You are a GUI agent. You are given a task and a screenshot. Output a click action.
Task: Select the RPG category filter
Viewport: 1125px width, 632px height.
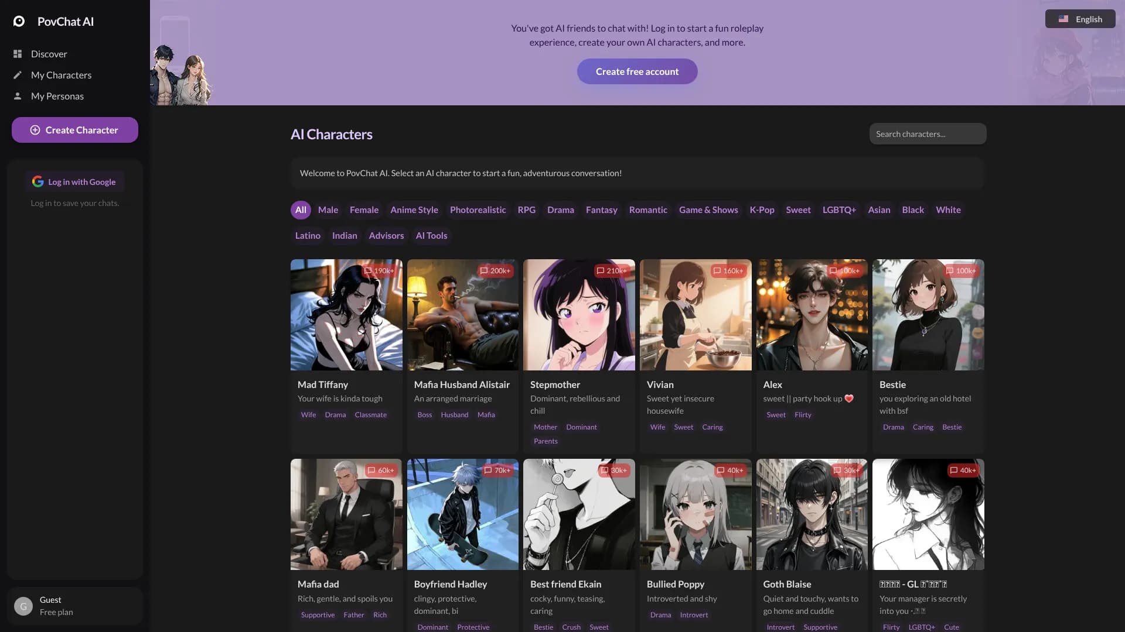click(x=526, y=210)
